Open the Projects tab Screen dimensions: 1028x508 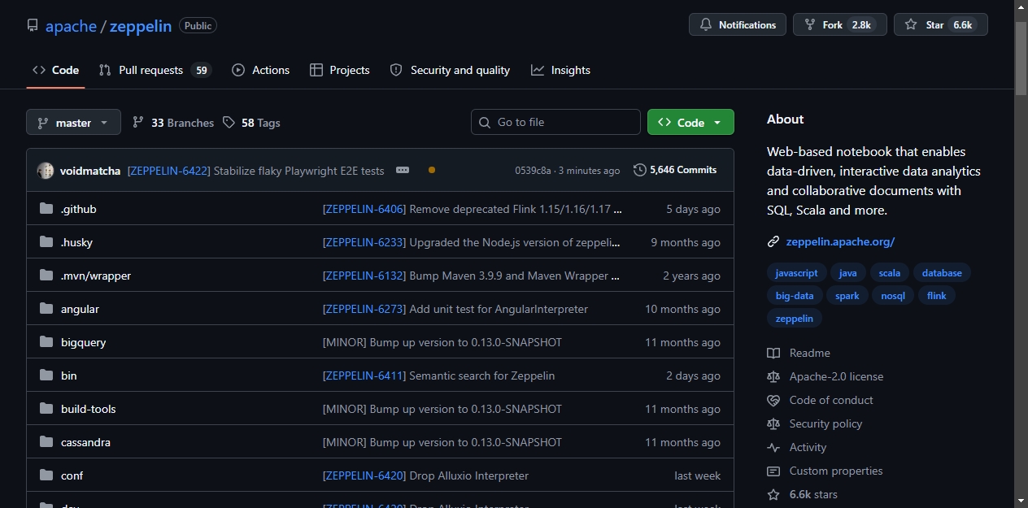click(339, 70)
